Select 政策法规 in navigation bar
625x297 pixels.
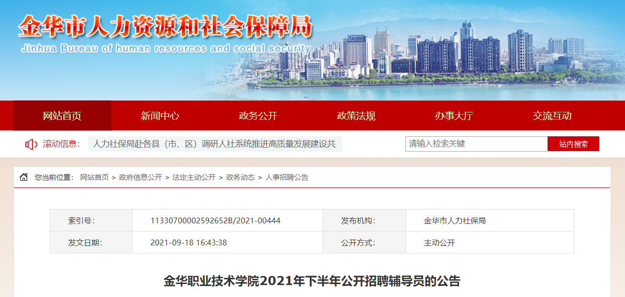(356, 116)
